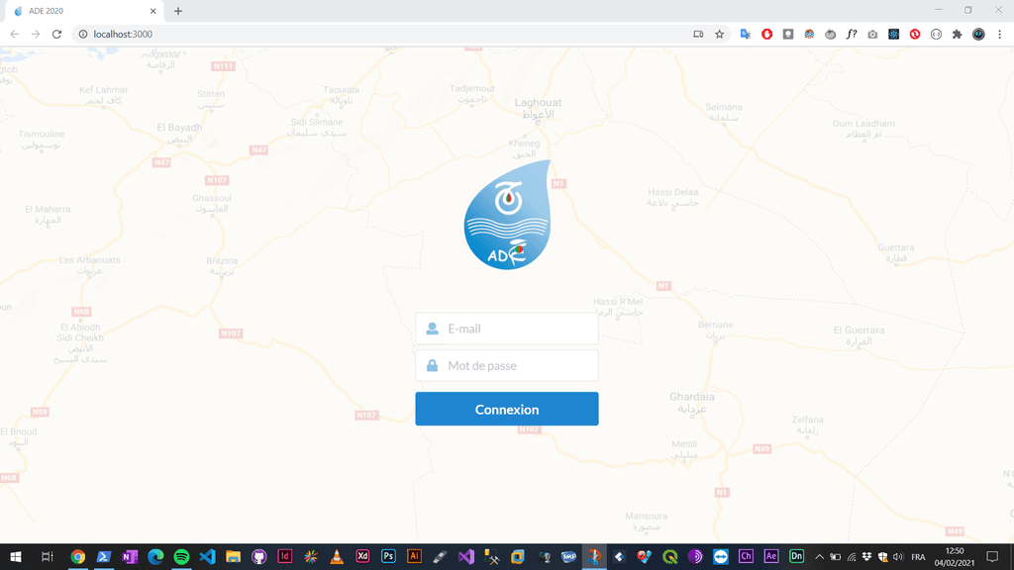1014x570 pixels.
Task: Open the Extensions puzzle piece menu
Action: [958, 35]
